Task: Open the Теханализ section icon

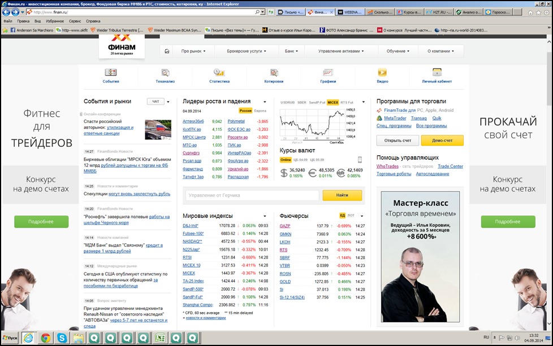Action: pos(165,72)
